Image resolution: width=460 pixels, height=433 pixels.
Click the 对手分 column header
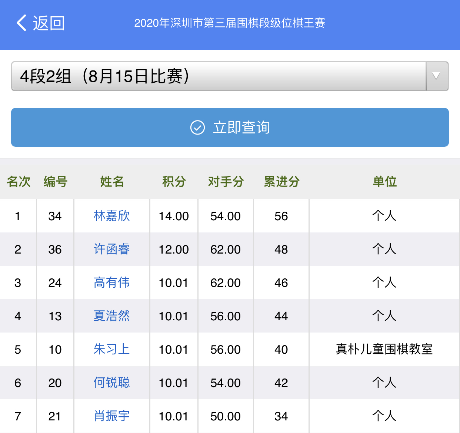[226, 182]
